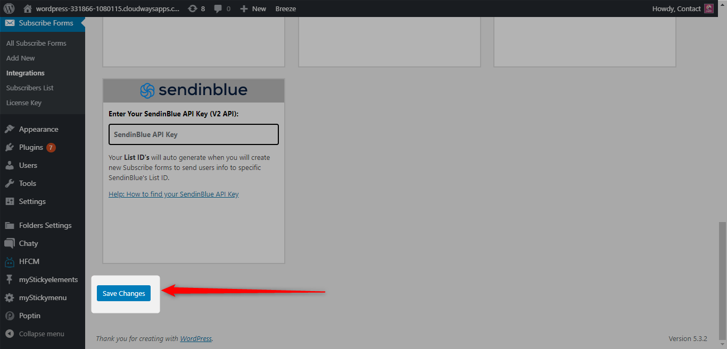Open the HFCM robot icon menu
Viewport: 727px width, 349px height.
pyautogui.click(x=28, y=261)
